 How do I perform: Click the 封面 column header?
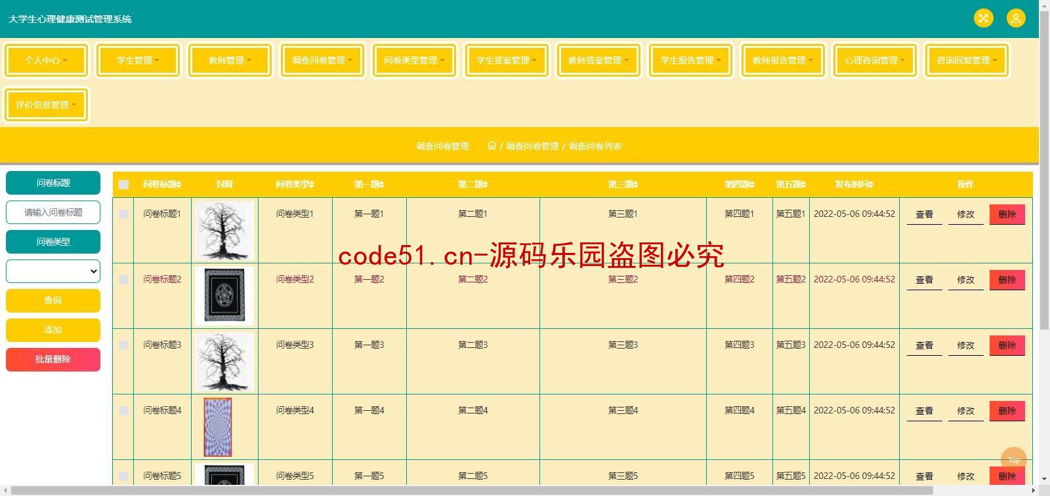pos(224,184)
